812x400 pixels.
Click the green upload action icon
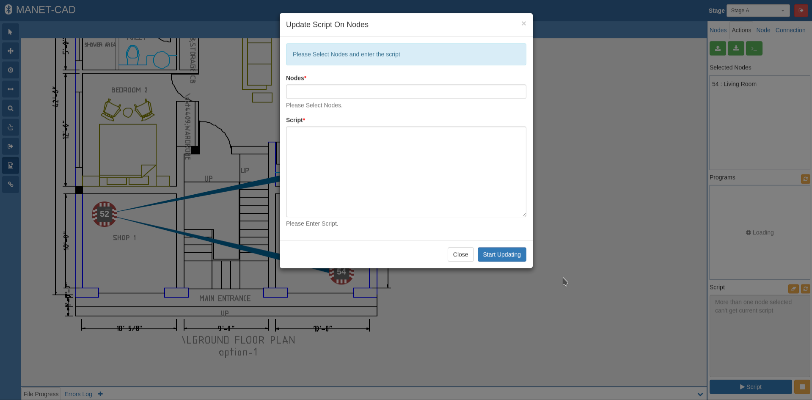(x=718, y=48)
